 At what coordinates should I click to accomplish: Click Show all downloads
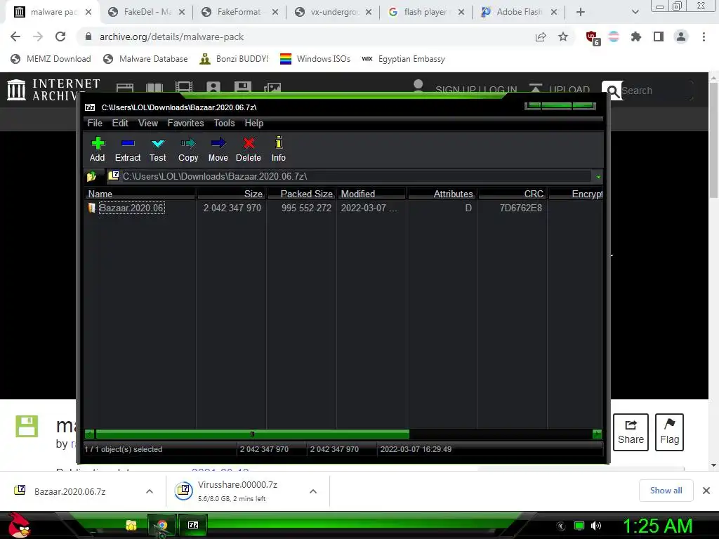click(666, 491)
